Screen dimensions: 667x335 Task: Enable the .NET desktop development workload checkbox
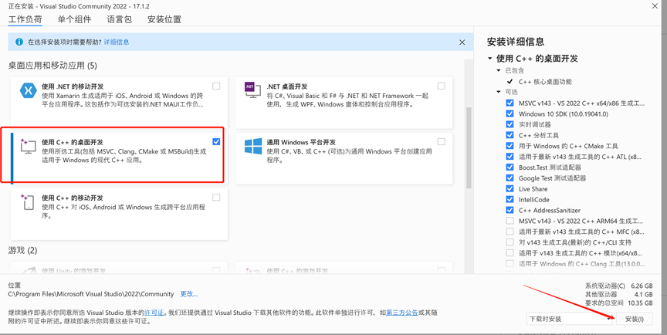tap(441, 86)
